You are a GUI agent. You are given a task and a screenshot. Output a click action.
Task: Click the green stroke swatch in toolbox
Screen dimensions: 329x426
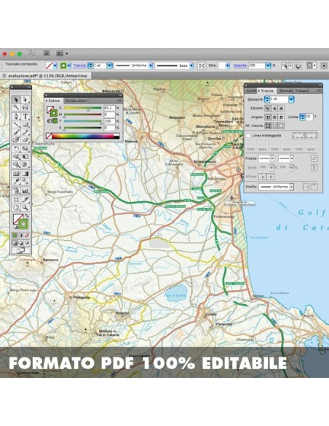point(23,224)
